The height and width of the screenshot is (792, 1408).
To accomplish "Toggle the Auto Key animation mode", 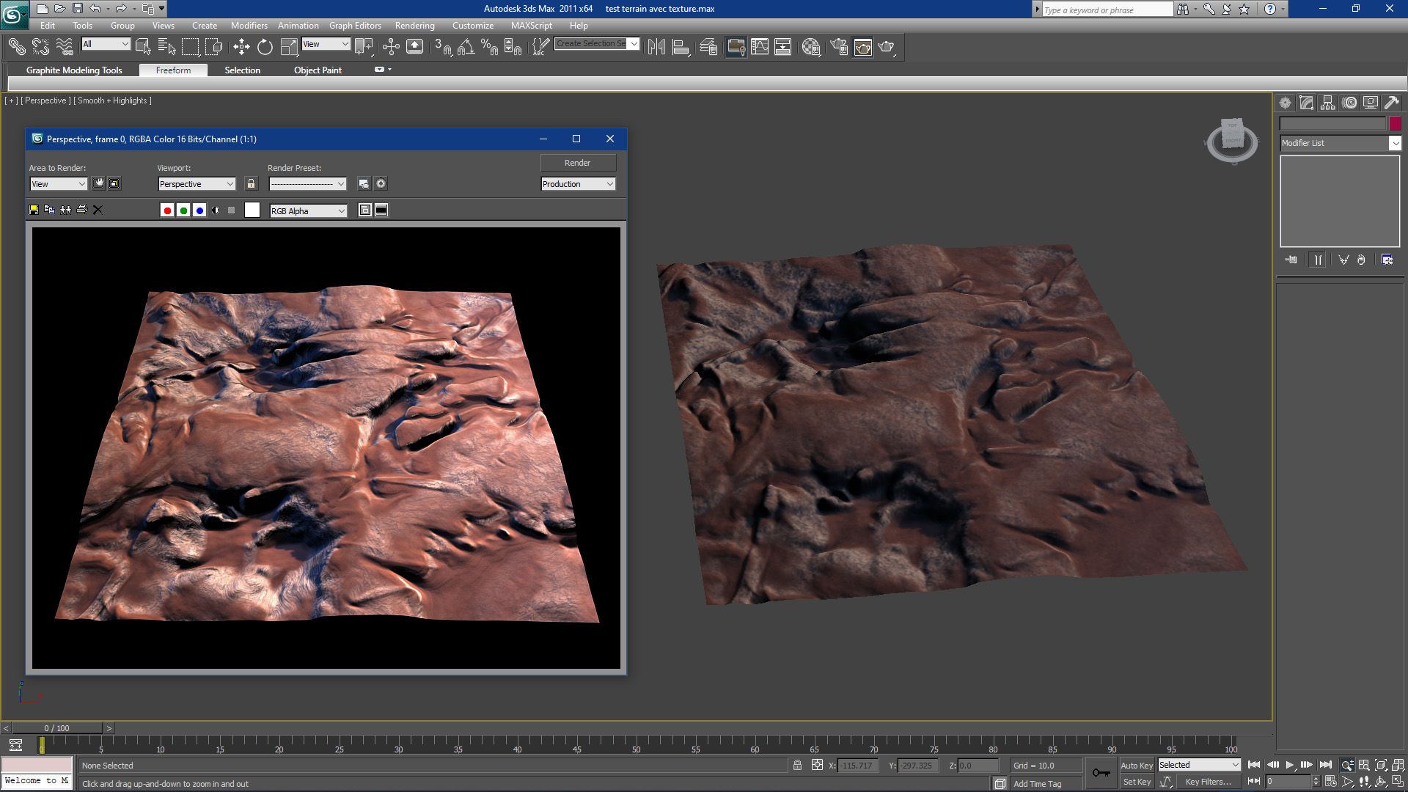I will tap(1137, 765).
